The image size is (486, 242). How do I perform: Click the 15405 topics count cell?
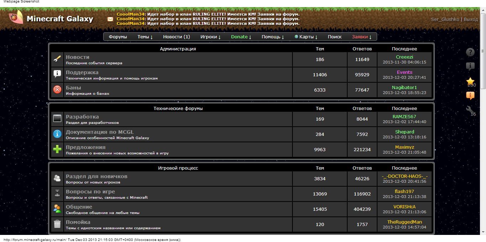coord(320,209)
